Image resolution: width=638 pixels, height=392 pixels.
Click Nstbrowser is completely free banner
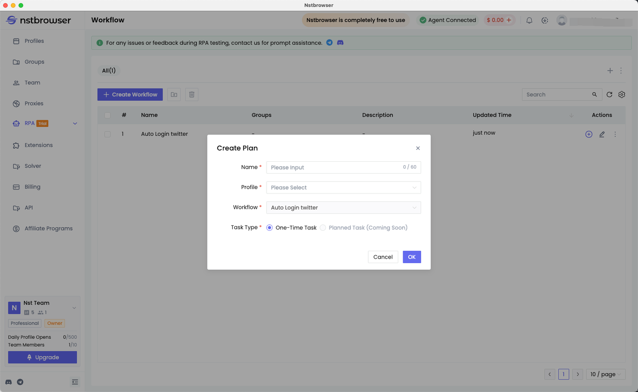pos(356,20)
